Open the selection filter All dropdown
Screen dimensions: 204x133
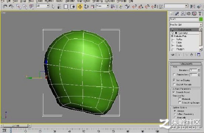click(x=43, y=6)
